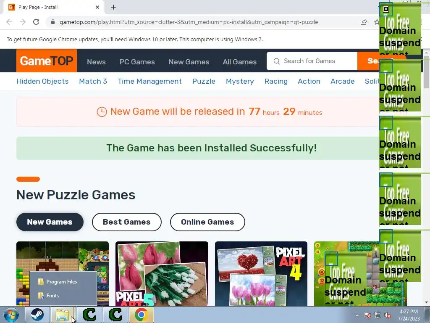Select the Best Games filter
Image resolution: width=430 pixels, height=323 pixels.
point(127,222)
